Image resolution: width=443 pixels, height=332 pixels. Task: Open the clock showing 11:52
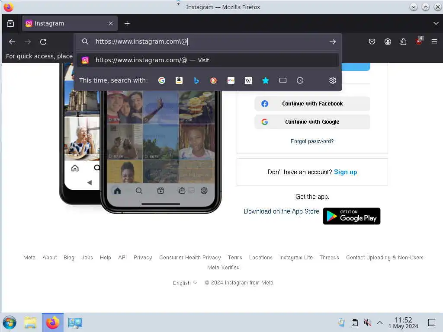coord(403,322)
